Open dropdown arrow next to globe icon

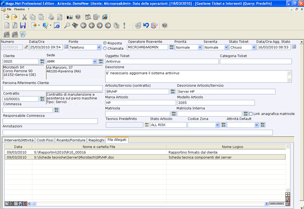pyautogui.click(x=51, y=25)
